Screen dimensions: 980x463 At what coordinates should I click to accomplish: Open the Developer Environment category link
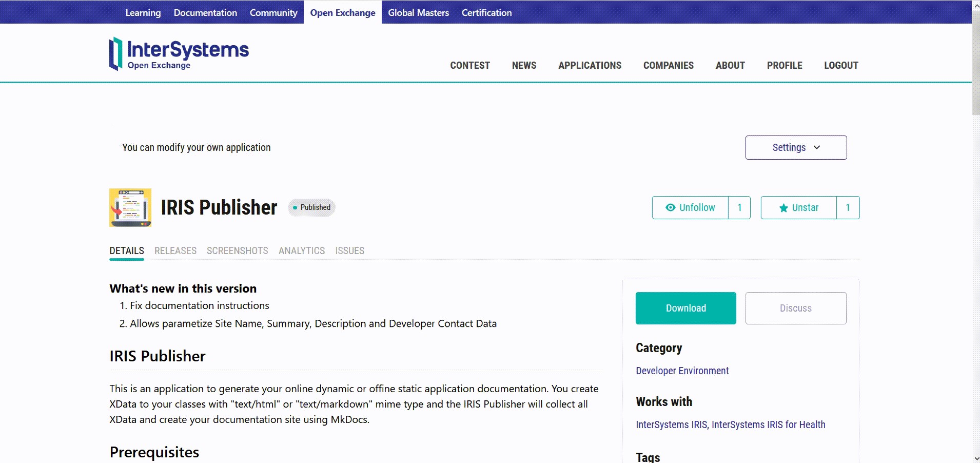click(682, 371)
